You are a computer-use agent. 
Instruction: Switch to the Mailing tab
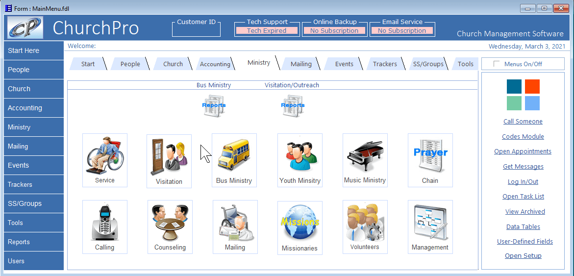click(301, 64)
